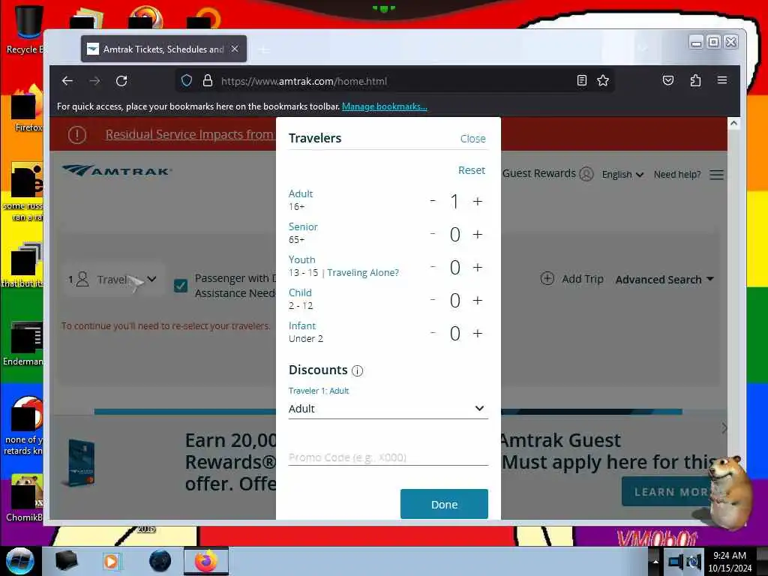Screen dimensions: 768x576
Task: Click the Add Trip plus circle icon
Action: (x=547, y=279)
